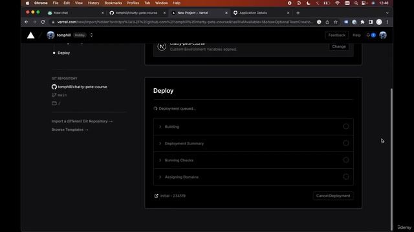Open the notifications bell
The height and width of the screenshot is (232, 414).
point(368,35)
